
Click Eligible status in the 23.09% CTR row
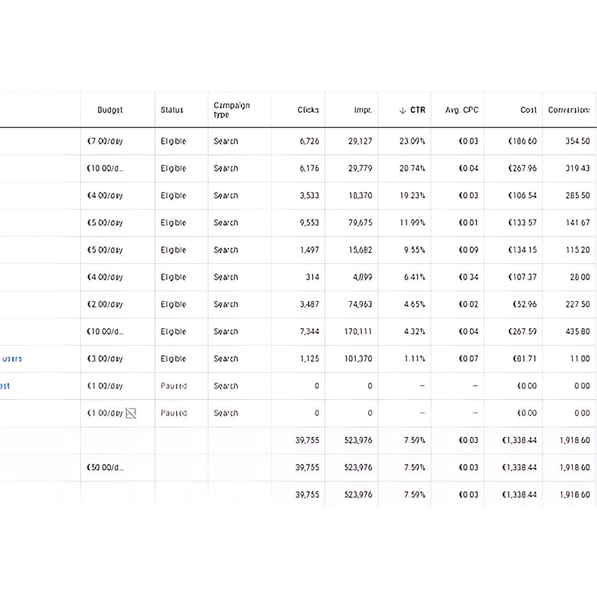pos(173,142)
